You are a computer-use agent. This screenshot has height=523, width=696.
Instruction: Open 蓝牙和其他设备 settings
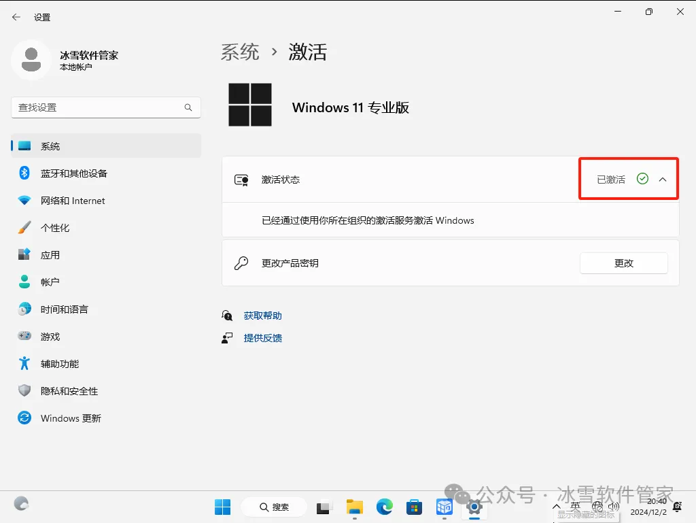tap(105, 173)
